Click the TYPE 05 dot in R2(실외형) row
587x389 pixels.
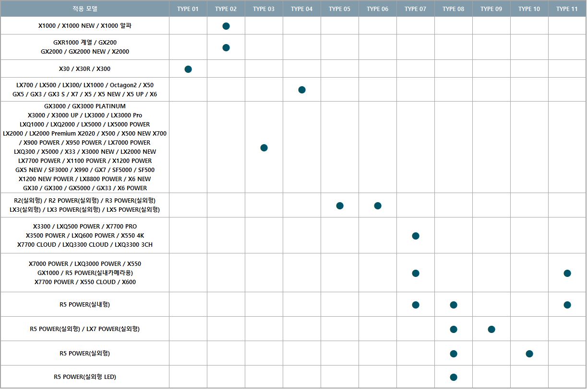coord(340,206)
